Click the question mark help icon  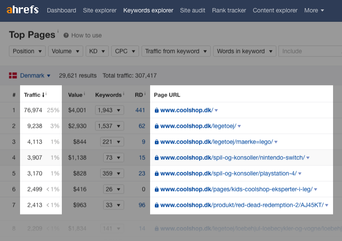pos(66,35)
